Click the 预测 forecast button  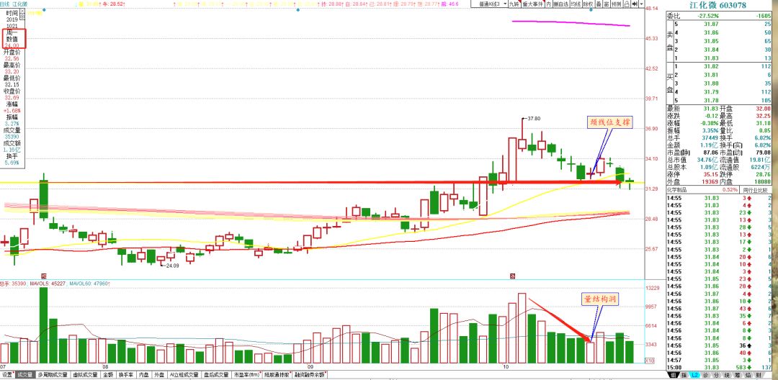(617, 4)
